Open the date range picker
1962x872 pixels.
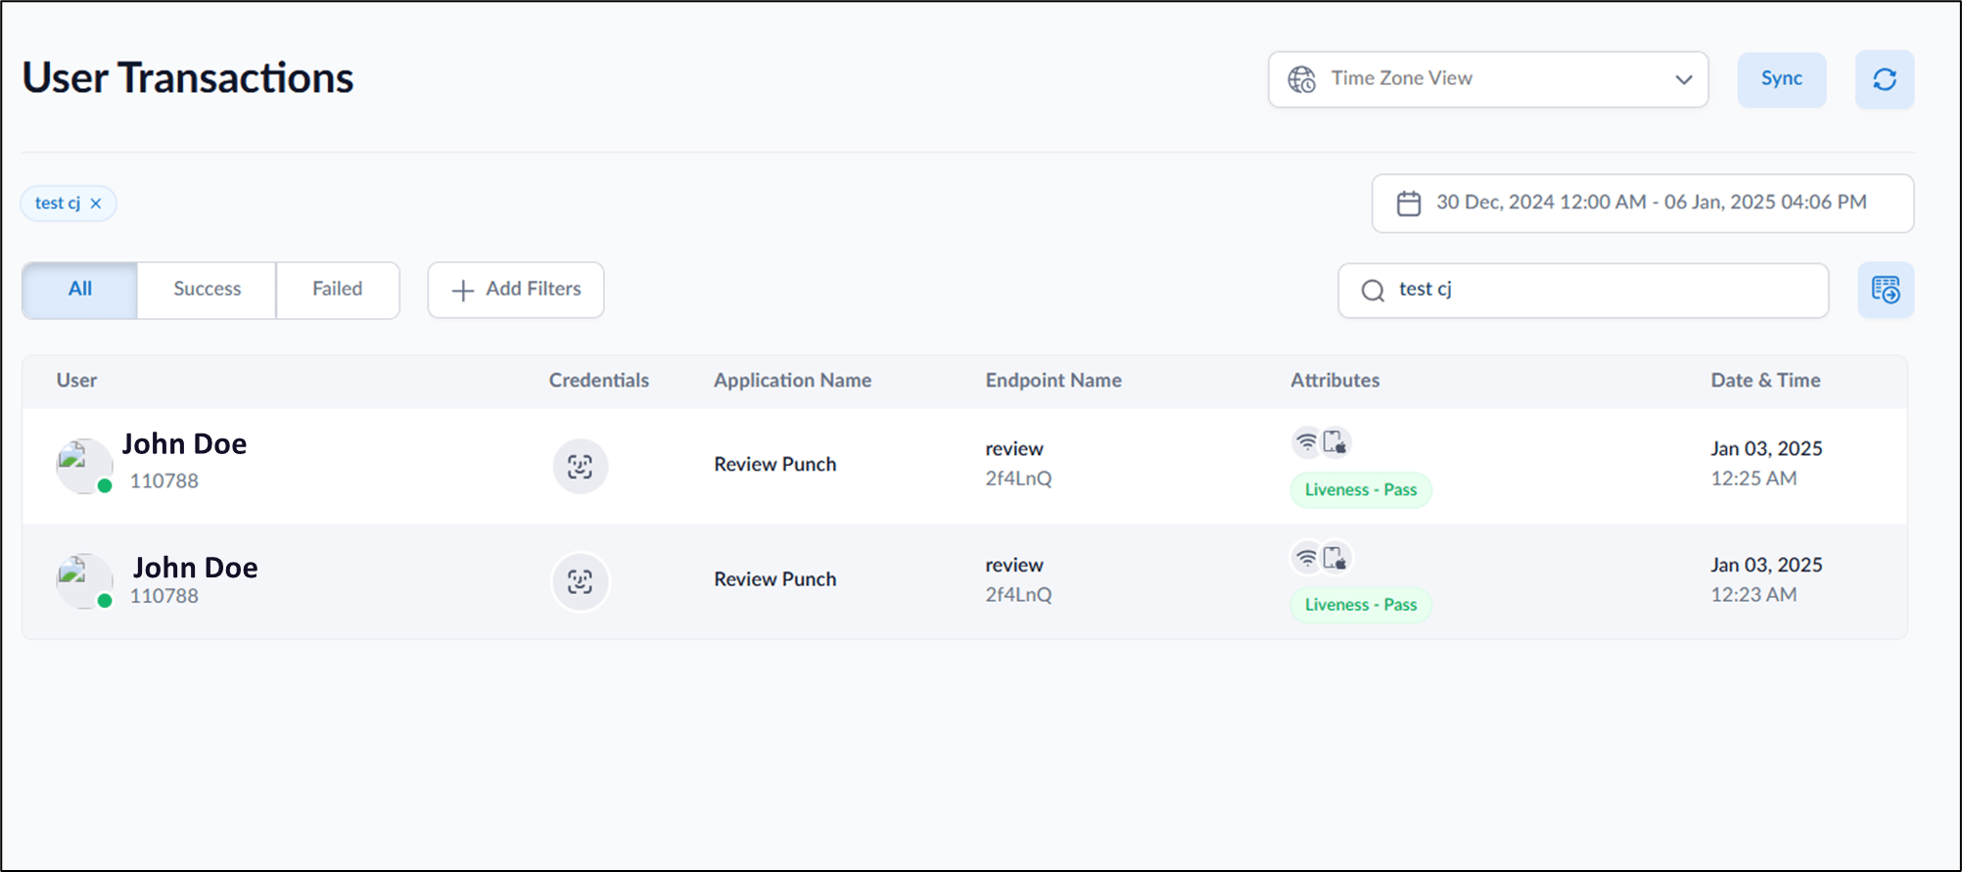click(x=1643, y=204)
